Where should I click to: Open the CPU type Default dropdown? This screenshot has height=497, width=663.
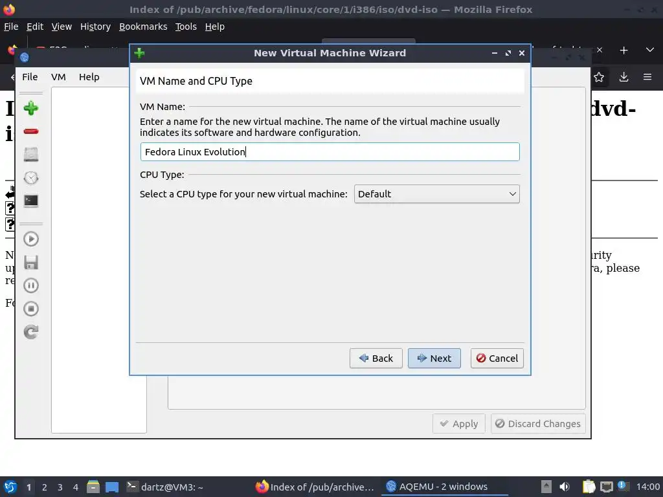[x=437, y=194]
